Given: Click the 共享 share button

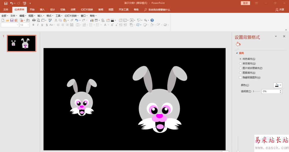Looking at the screenshot, I should pos(280,10).
